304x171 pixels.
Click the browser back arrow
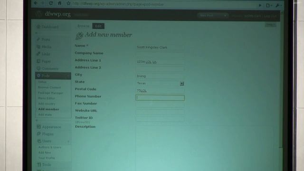point(36,3)
